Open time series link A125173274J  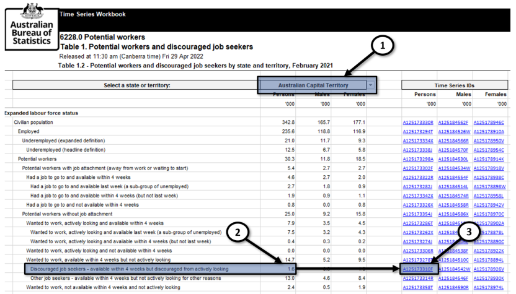[417, 242]
